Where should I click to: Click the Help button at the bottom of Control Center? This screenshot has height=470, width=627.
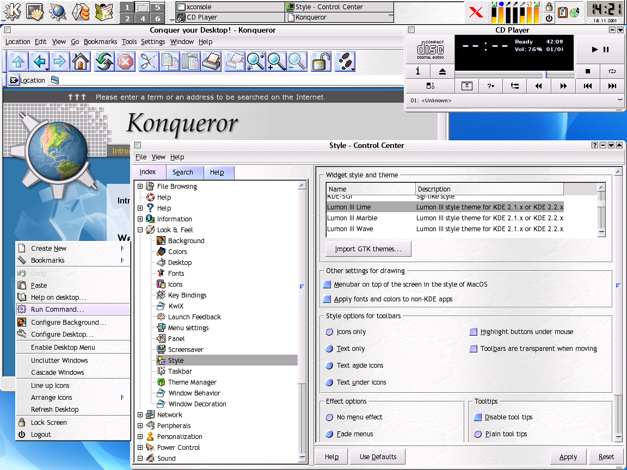331,457
